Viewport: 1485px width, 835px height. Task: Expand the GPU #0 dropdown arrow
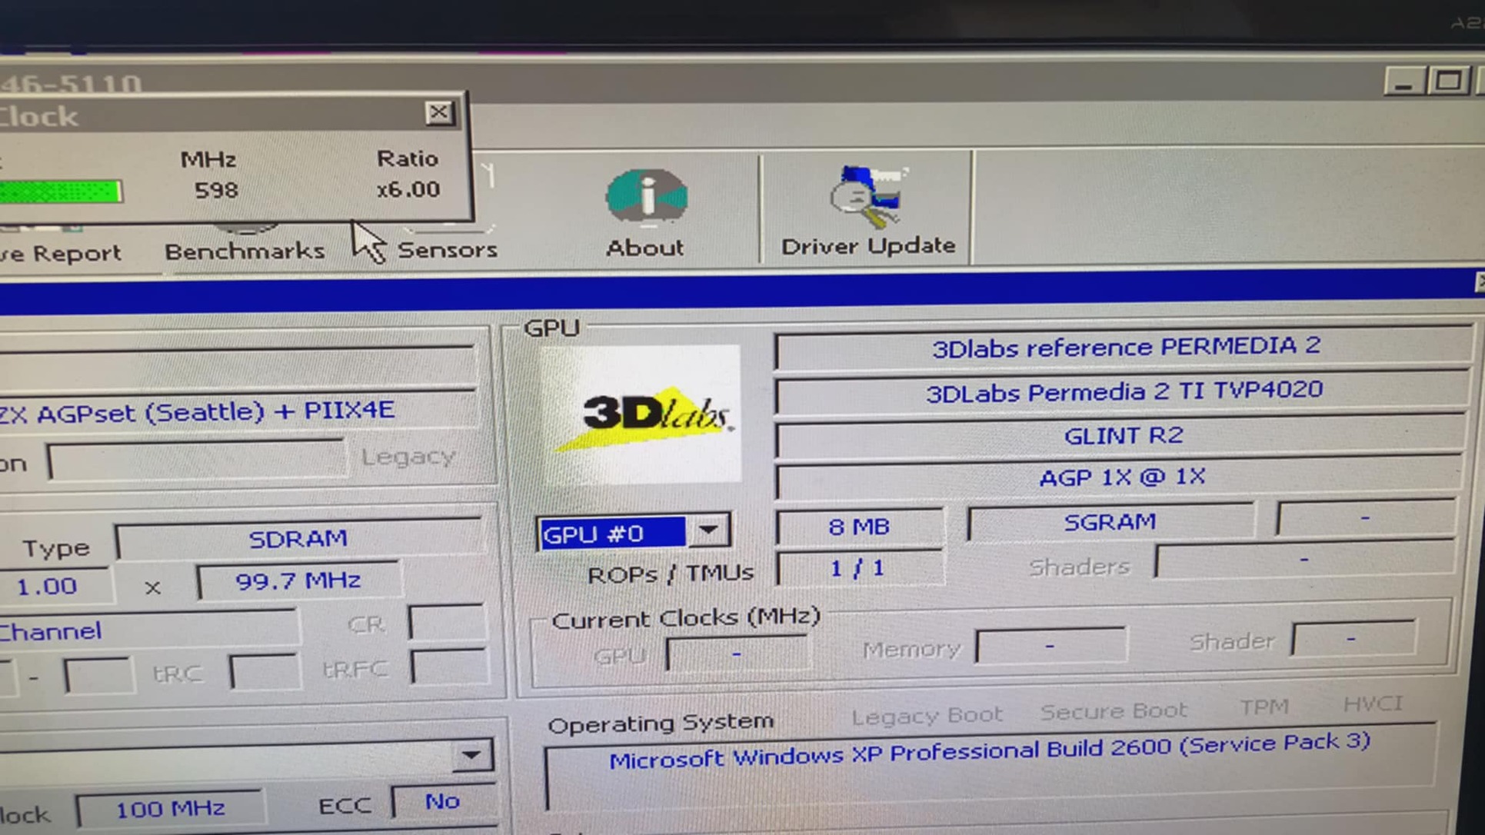tap(709, 531)
